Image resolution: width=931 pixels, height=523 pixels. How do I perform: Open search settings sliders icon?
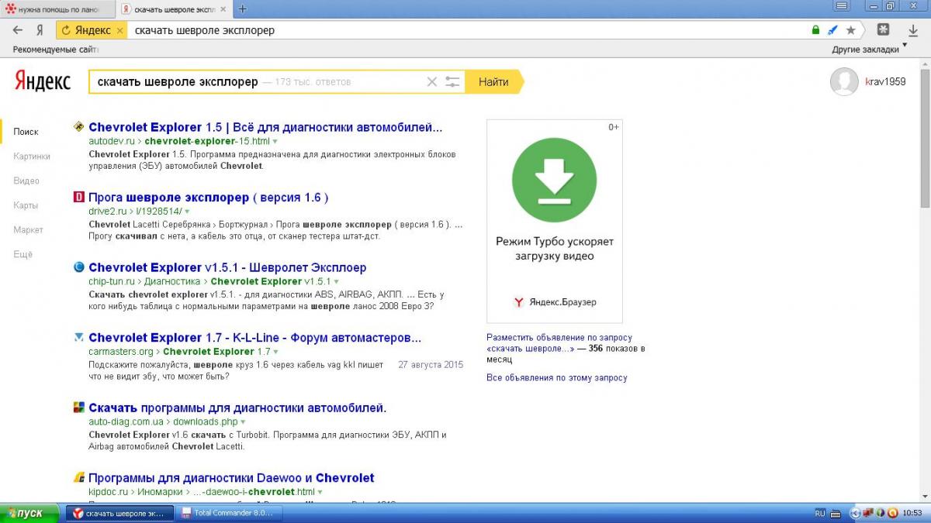(x=452, y=81)
